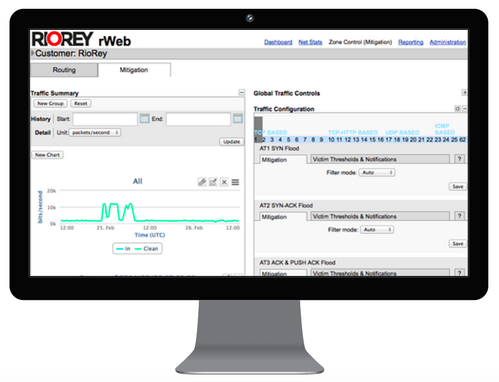Screen dimensions: 499x382
Task: Save the AT2 SYN-ACK Flood settings
Action: click(x=457, y=243)
